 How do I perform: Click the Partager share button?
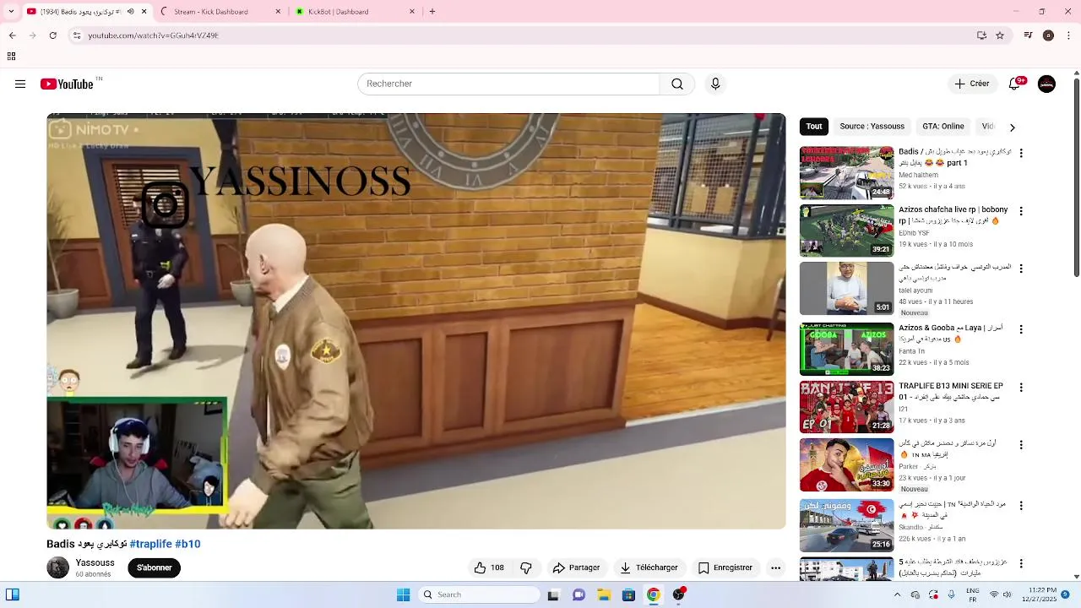(x=576, y=567)
